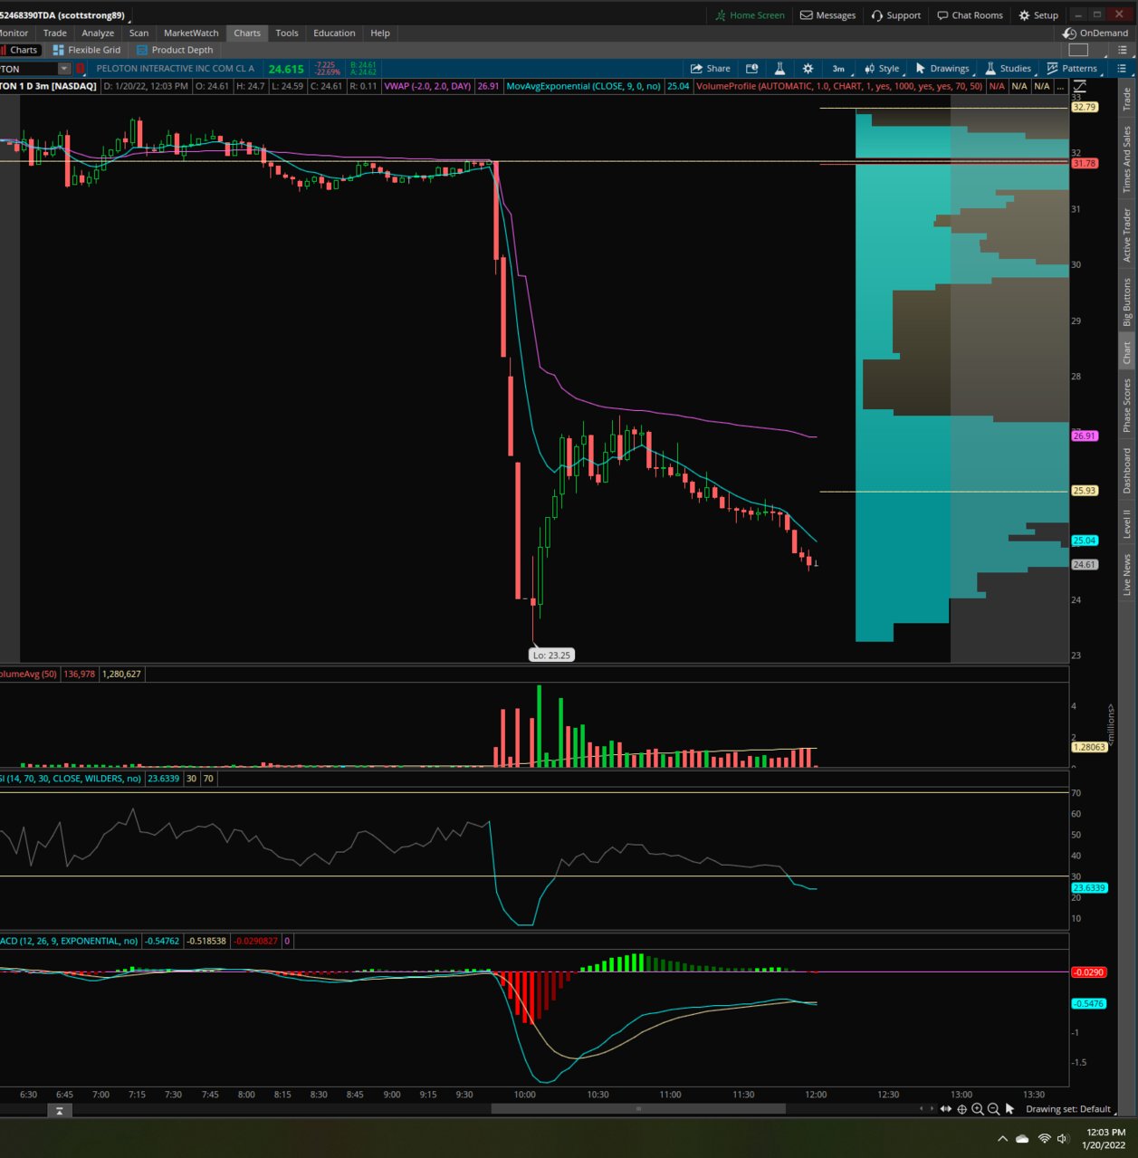Switch to the MarketWatch tab
The height and width of the screenshot is (1158, 1138).
point(191,33)
